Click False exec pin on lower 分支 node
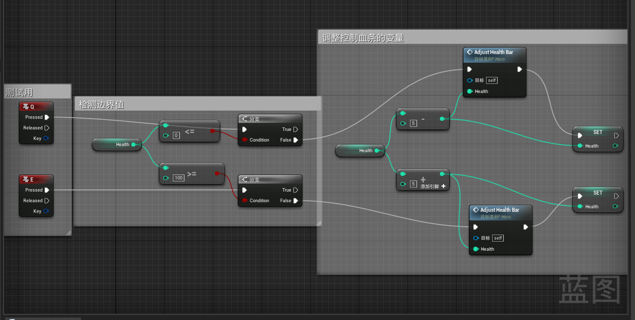Viewport: 635px width, 320px height. click(295, 201)
